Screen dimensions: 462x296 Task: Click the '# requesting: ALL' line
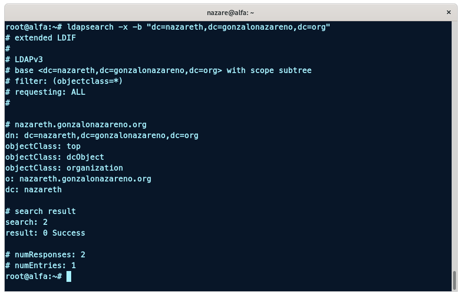tap(45, 92)
